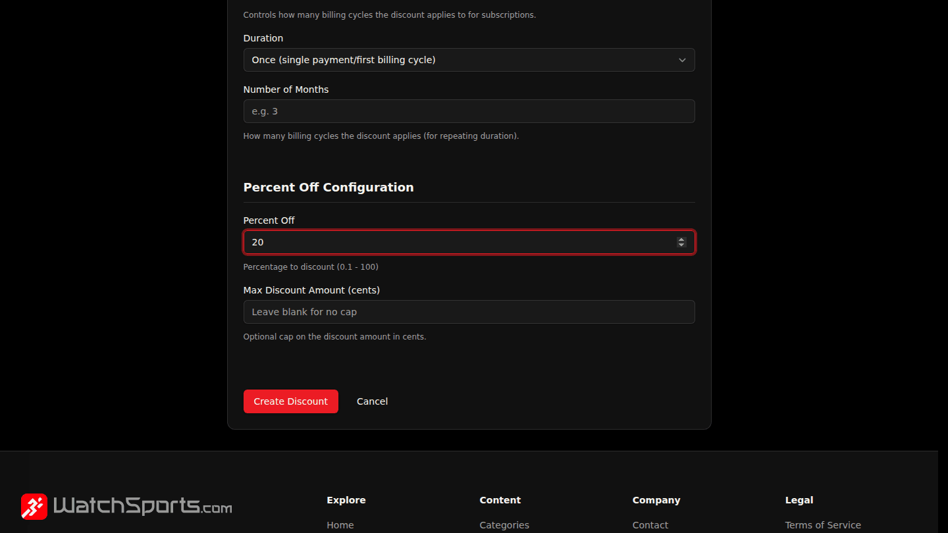948x533 pixels.
Task: Click the "Company" footer heading
Action: coord(656,500)
